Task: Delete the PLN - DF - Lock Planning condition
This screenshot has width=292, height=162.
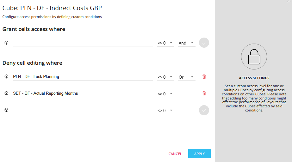Action: click(204, 76)
